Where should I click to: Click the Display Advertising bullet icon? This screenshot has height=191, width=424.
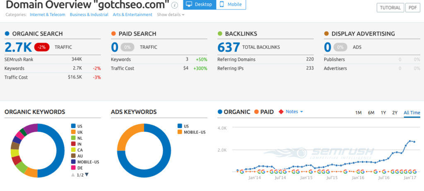pyautogui.click(x=326, y=34)
